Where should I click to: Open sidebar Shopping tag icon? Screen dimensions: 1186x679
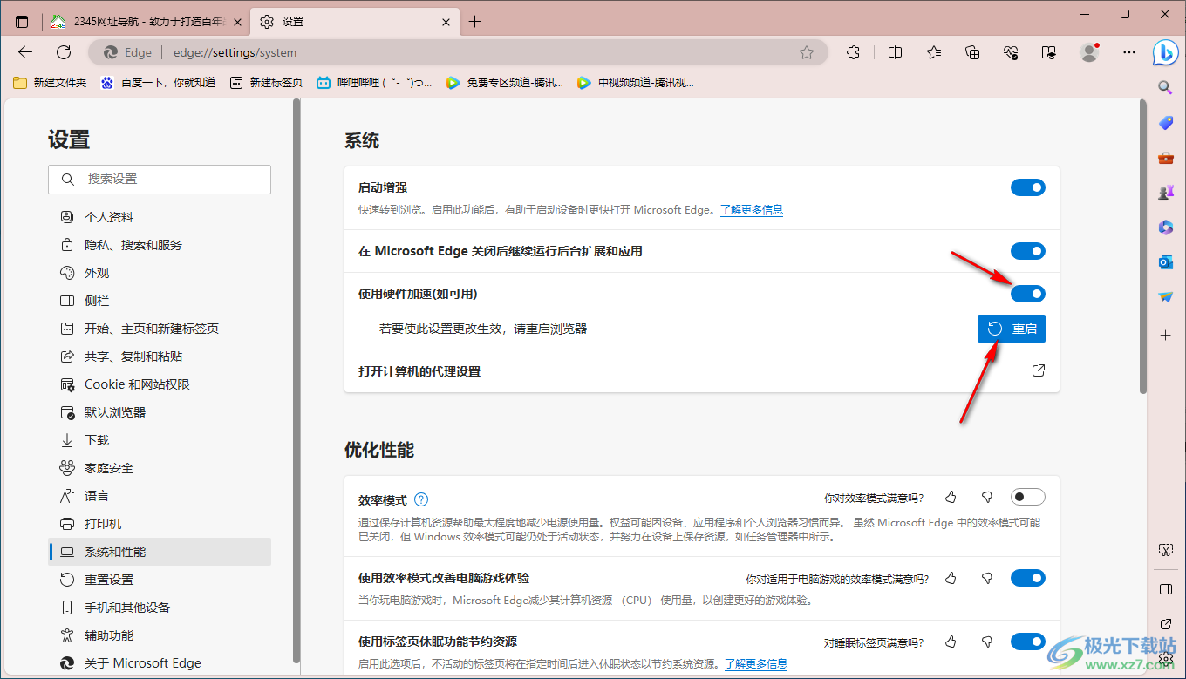coord(1166,123)
